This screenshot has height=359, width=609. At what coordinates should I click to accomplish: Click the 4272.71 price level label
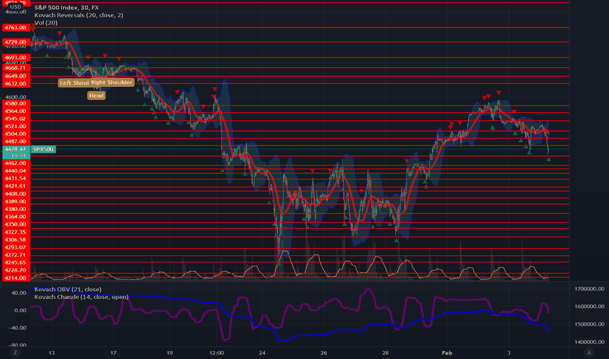[x=16, y=255]
